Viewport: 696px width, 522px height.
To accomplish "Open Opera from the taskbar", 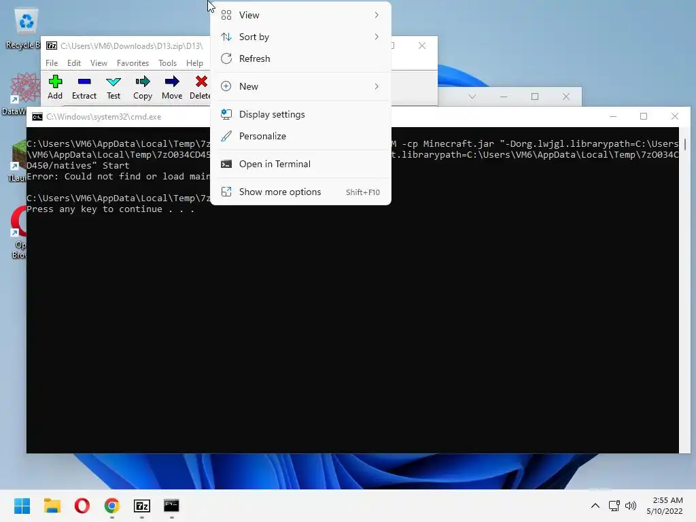I will 82,506.
